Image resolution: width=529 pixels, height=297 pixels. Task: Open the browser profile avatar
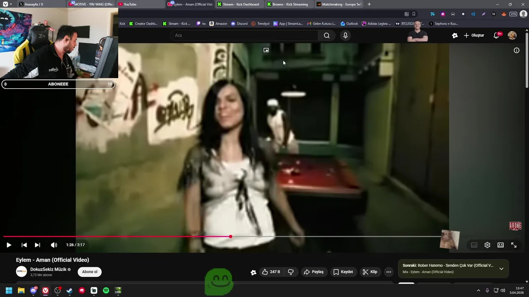523,14
